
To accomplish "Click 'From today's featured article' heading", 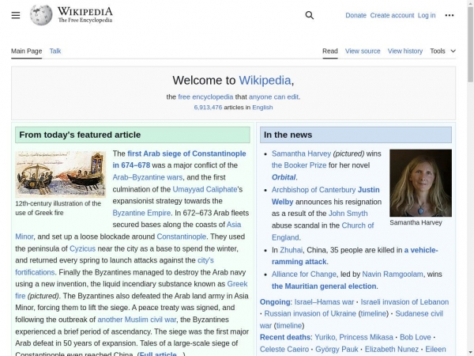I will click(80, 134).
